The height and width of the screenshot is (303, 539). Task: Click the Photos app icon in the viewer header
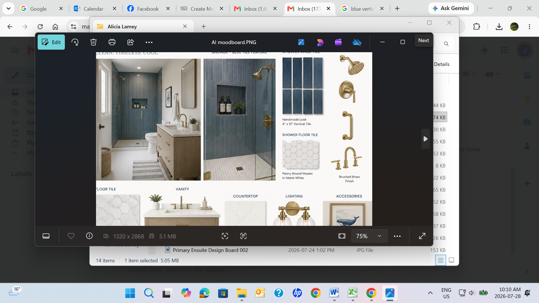tap(301, 42)
